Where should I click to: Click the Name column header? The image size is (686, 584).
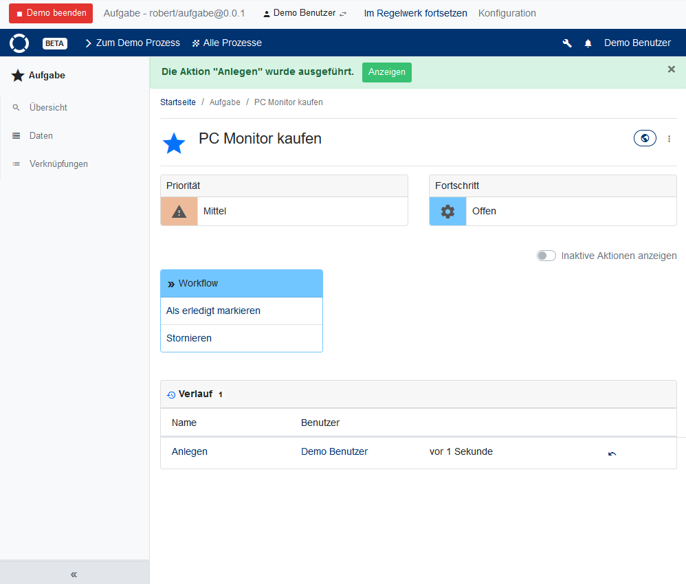(x=184, y=423)
